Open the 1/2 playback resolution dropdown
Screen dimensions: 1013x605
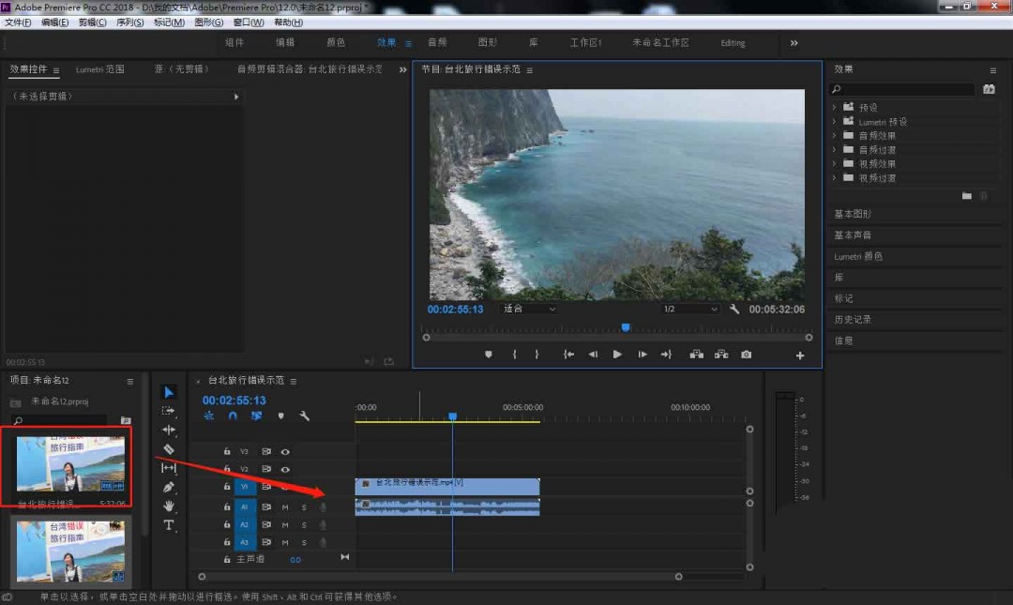pos(689,309)
